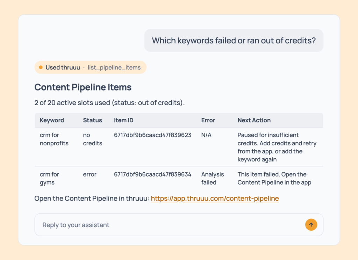Click the list_pipeline_items label

click(x=114, y=67)
